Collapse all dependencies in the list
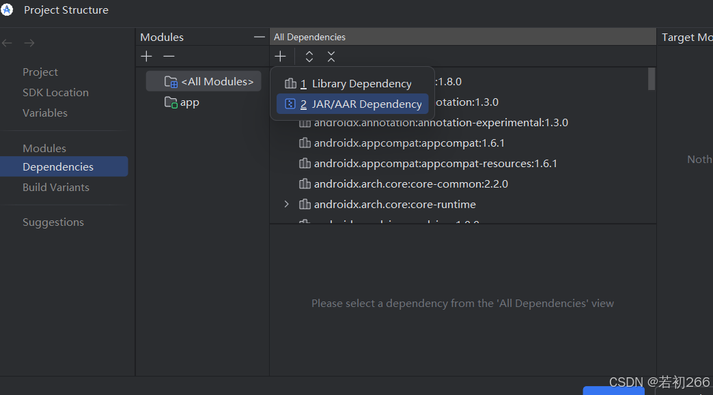This screenshot has height=395, width=713. [331, 57]
